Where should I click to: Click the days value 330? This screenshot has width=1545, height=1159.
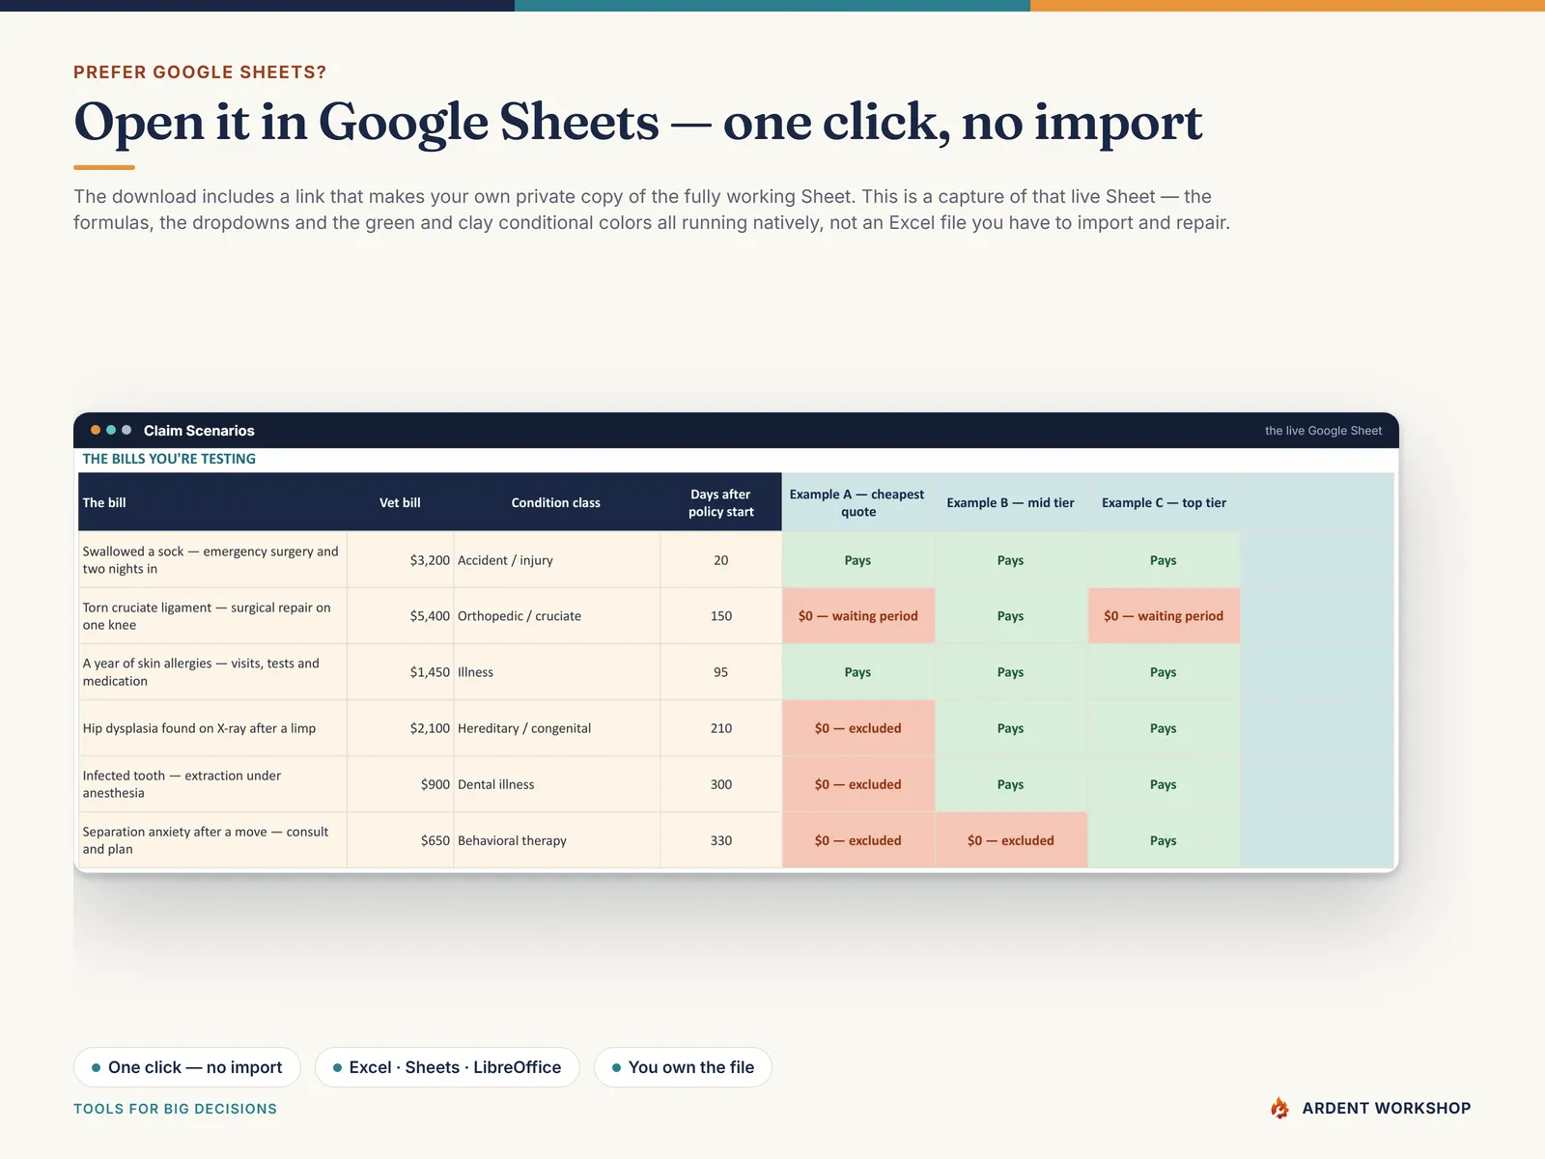(721, 840)
